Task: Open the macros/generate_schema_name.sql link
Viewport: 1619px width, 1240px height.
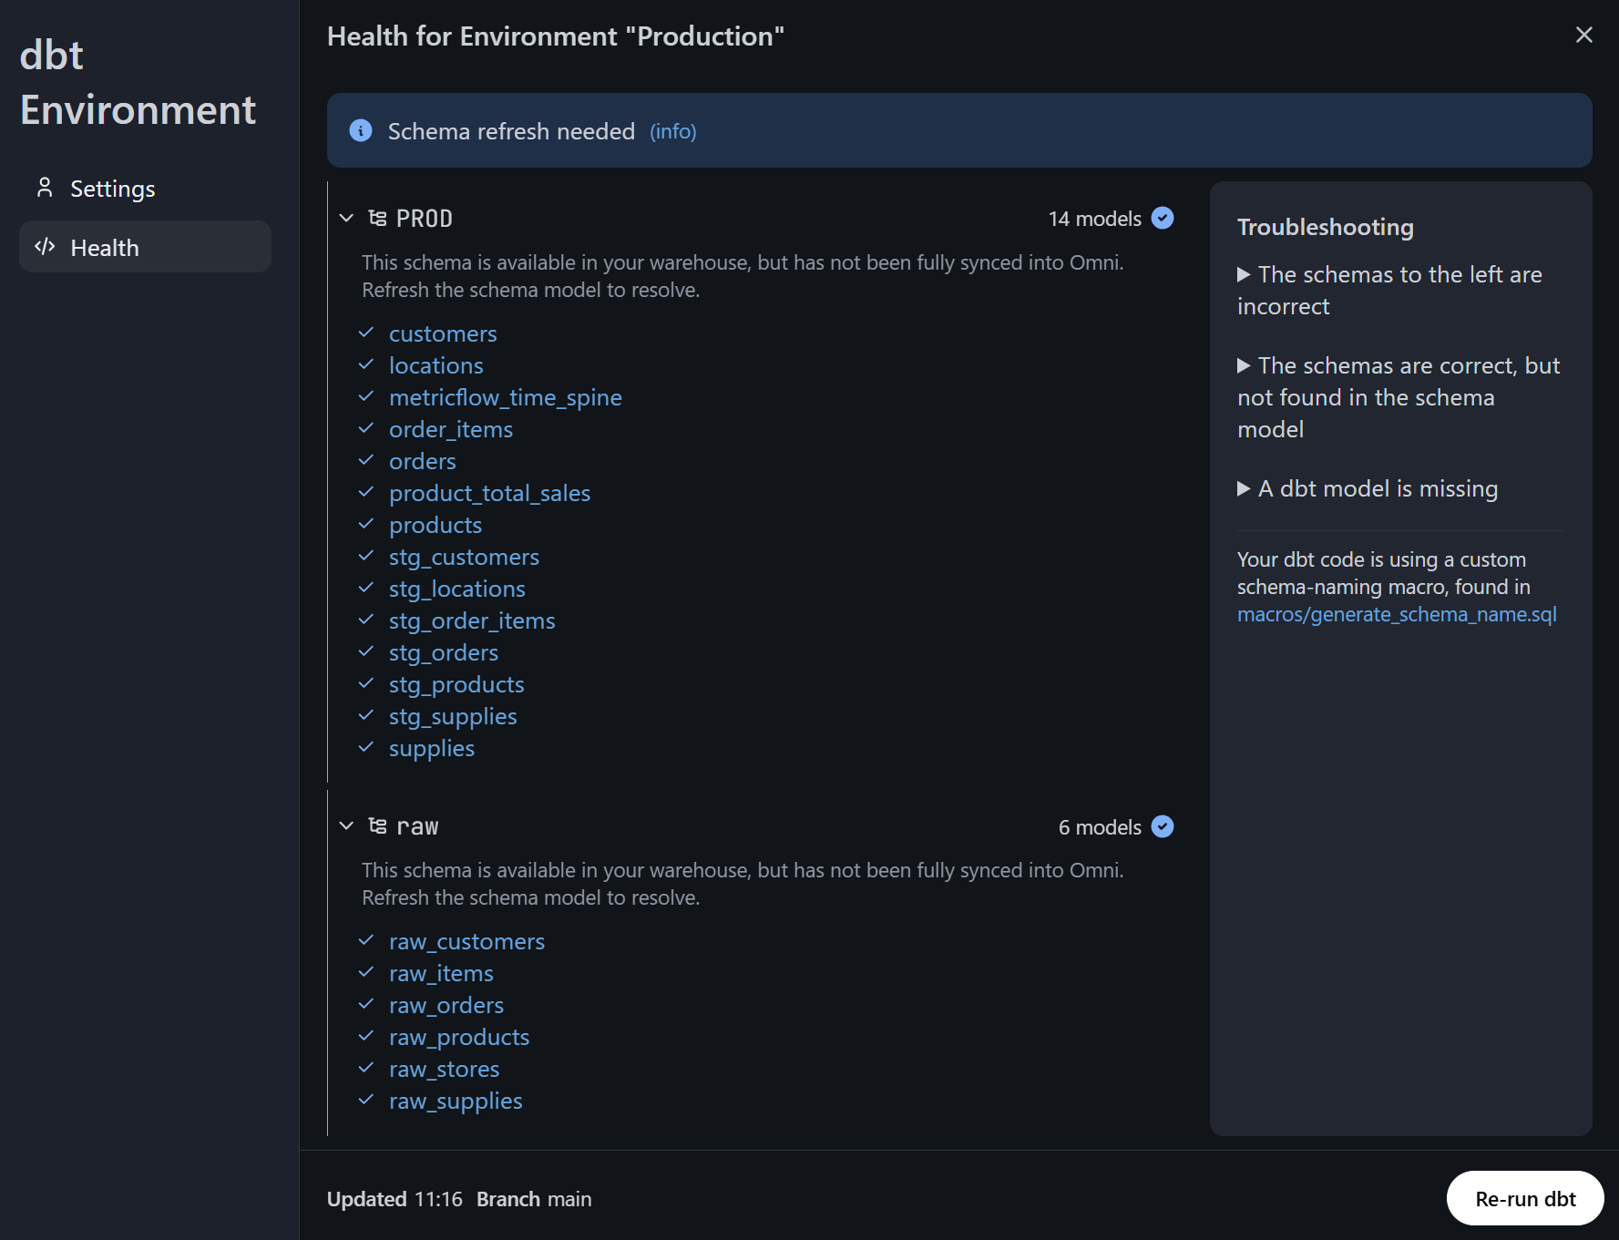Action: [1396, 614]
